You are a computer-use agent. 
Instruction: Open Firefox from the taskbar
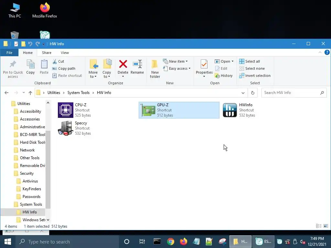tap(184, 242)
